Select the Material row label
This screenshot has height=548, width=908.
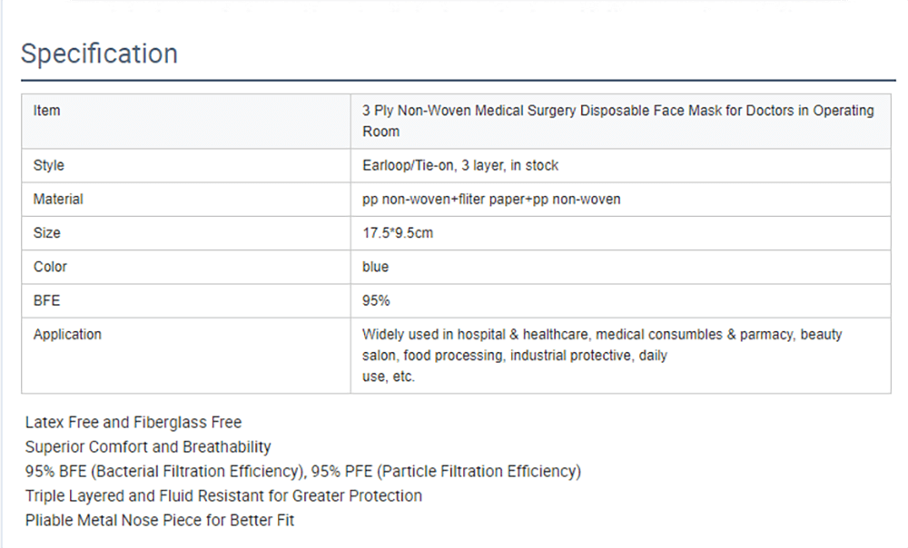click(58, 199)
